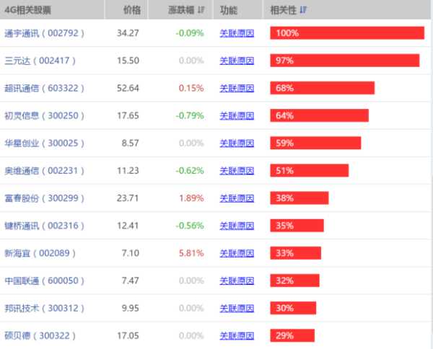Open stock 超讯通信 (603322)
This screenshot has width=433, height=349.
click(44, 88)
